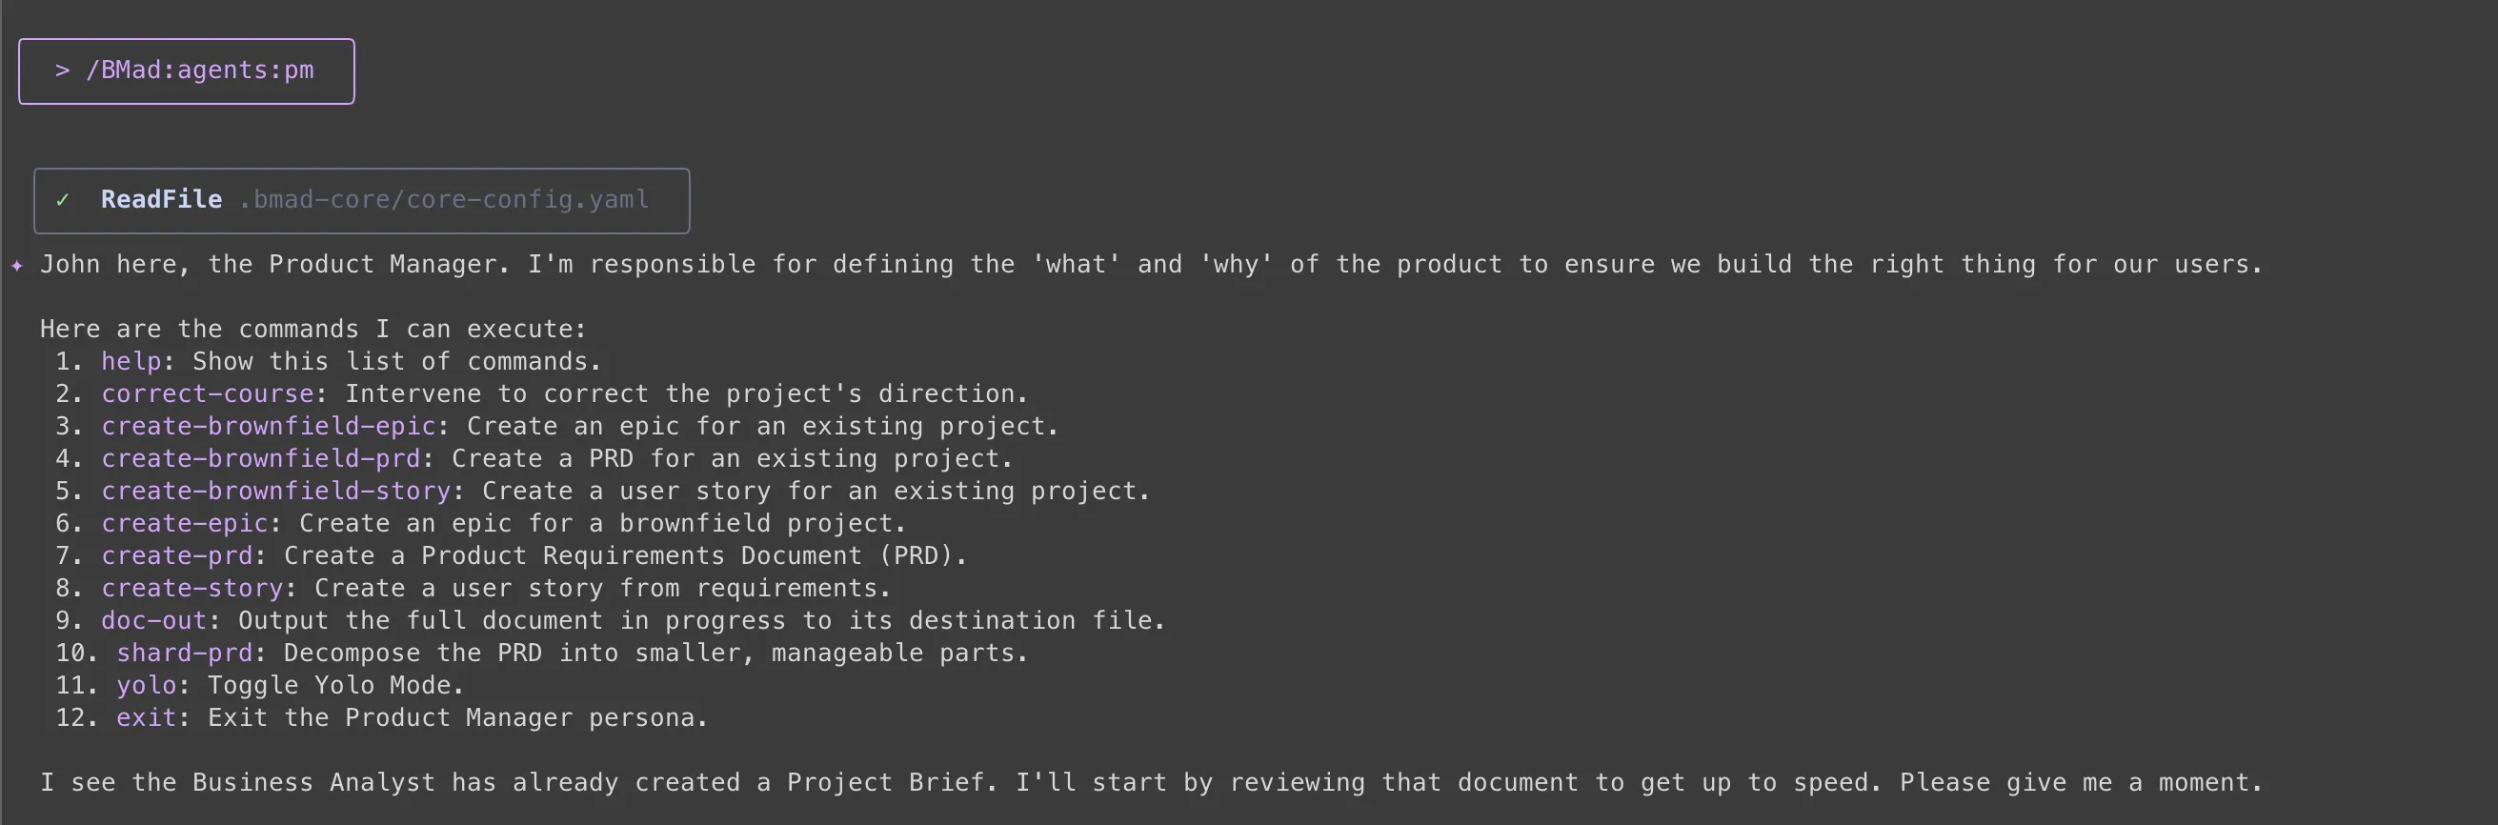Choose the create-prd command
This screenshot has height=825, width=2498.
point(176,556)
